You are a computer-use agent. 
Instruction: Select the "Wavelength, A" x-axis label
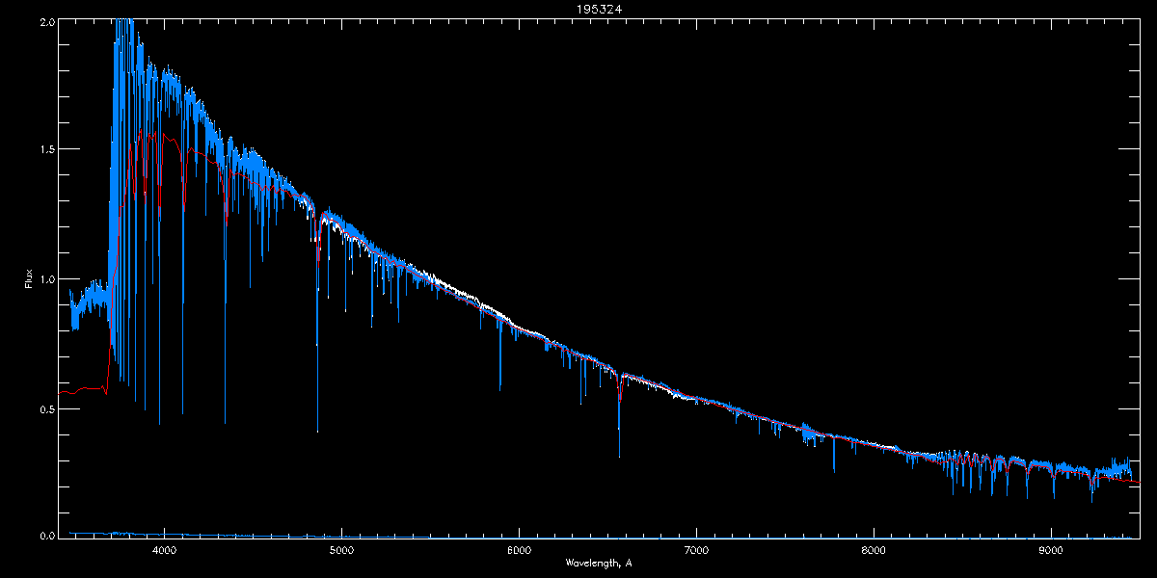599,563
